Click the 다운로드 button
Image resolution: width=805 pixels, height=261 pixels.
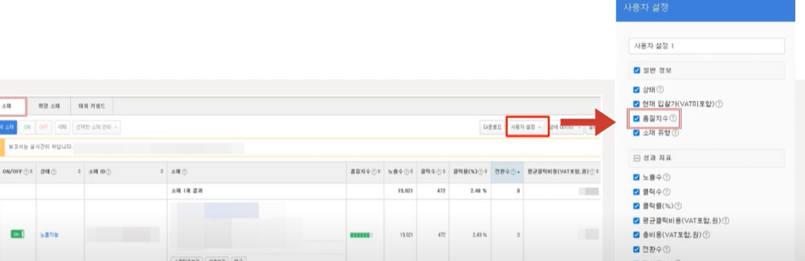492,127
